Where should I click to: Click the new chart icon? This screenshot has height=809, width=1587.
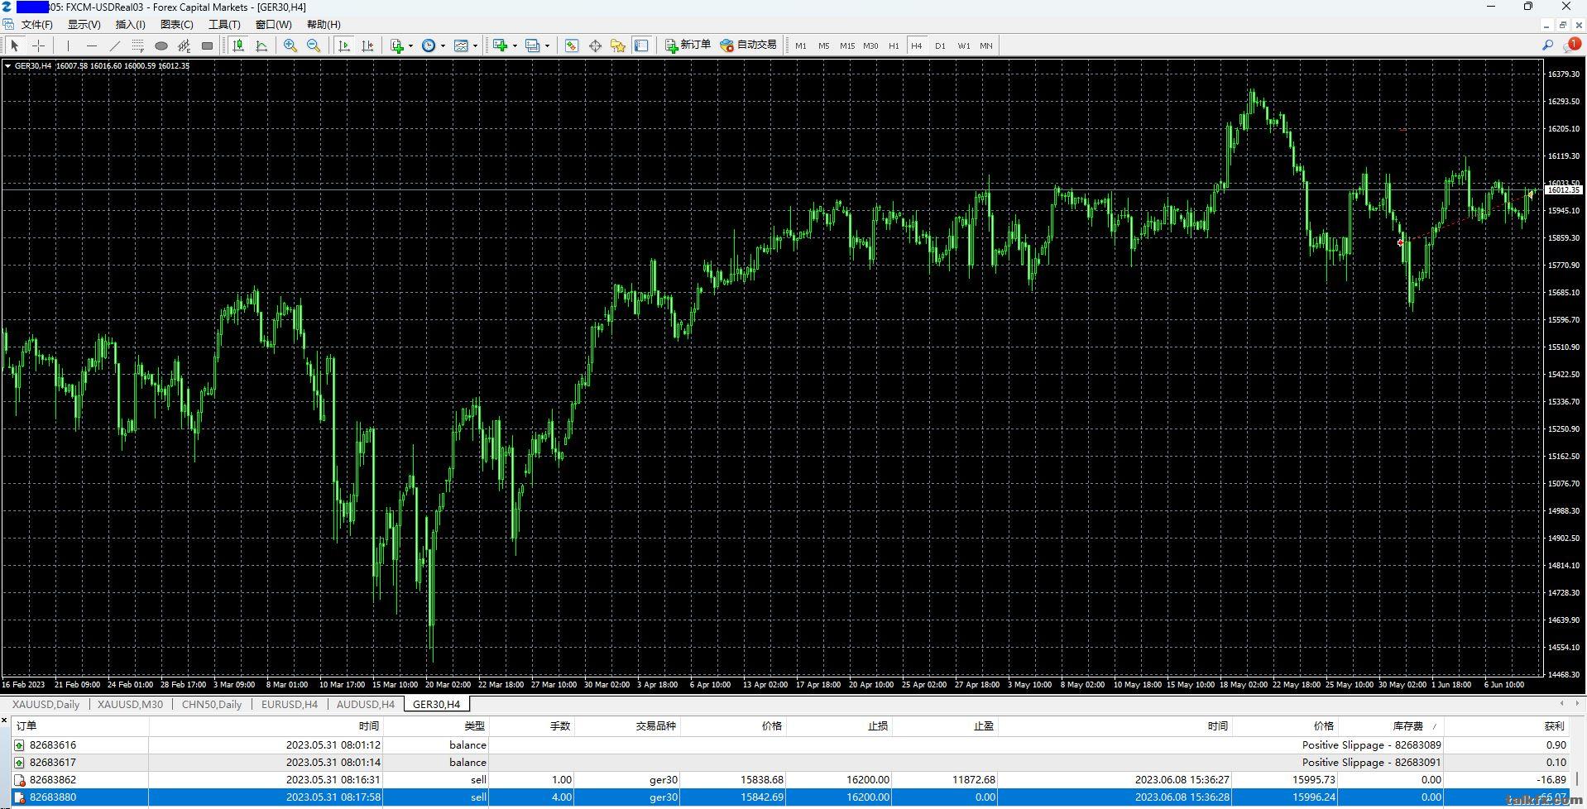500,45
